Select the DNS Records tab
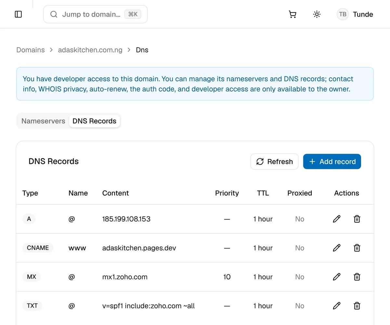 point(94,121)
